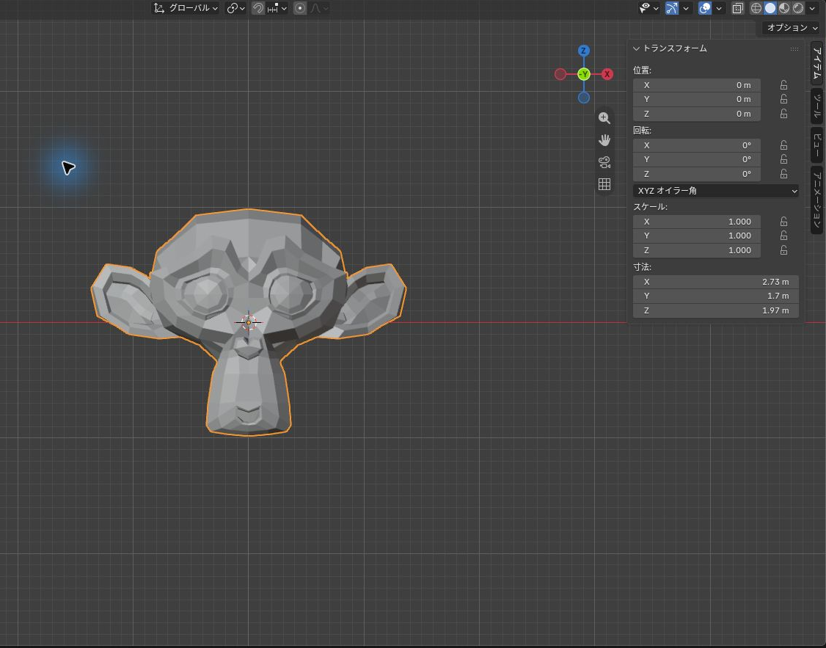Viewport: 826px width, 648px height.
Task: Click the negative Z axis gizmo circle
Action: coord(583,98)
